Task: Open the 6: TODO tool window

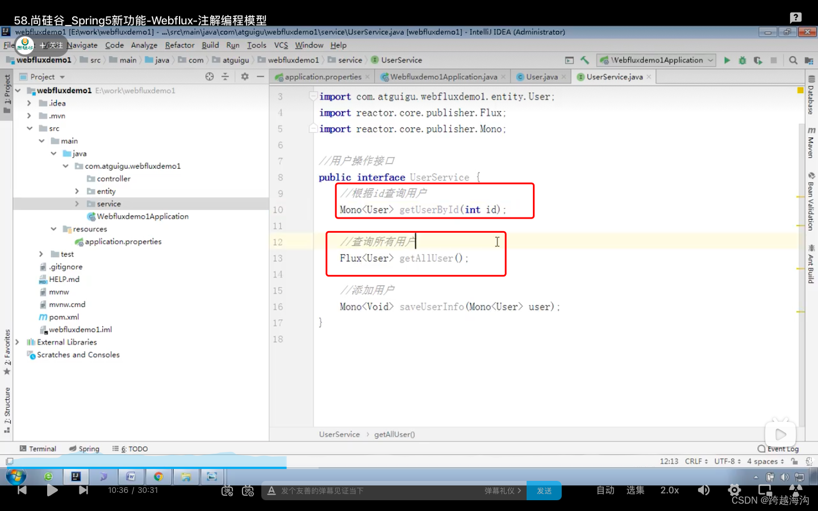Action: pos(130,449)
